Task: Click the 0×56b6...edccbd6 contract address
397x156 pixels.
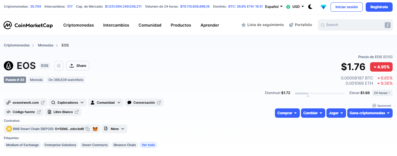Action: tap(70, 129)
